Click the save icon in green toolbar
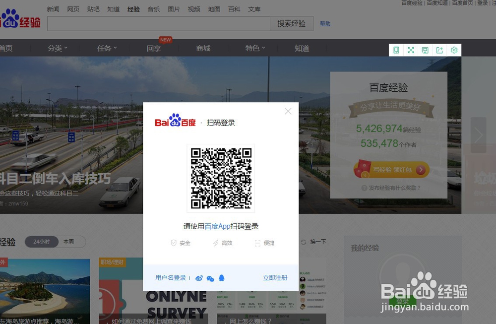The width and height of the screenshot is (496, 324). click(x=425, y=50)
